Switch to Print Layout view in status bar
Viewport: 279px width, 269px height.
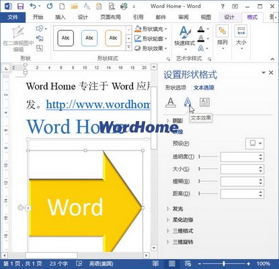click(171, 264)
